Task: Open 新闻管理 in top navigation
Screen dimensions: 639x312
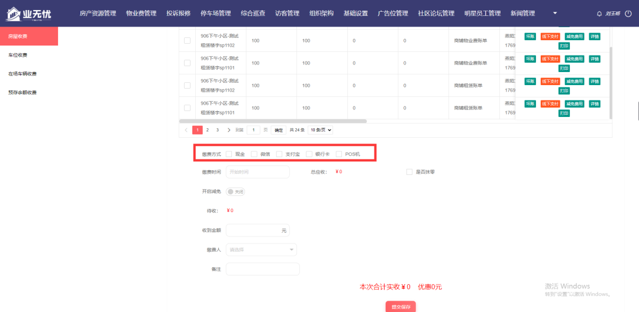Action: click(x=523, y=14)
